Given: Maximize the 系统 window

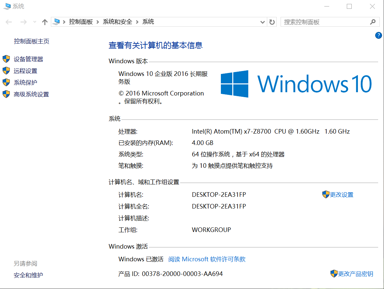Looking at the screenshot, I should [349, 7].
